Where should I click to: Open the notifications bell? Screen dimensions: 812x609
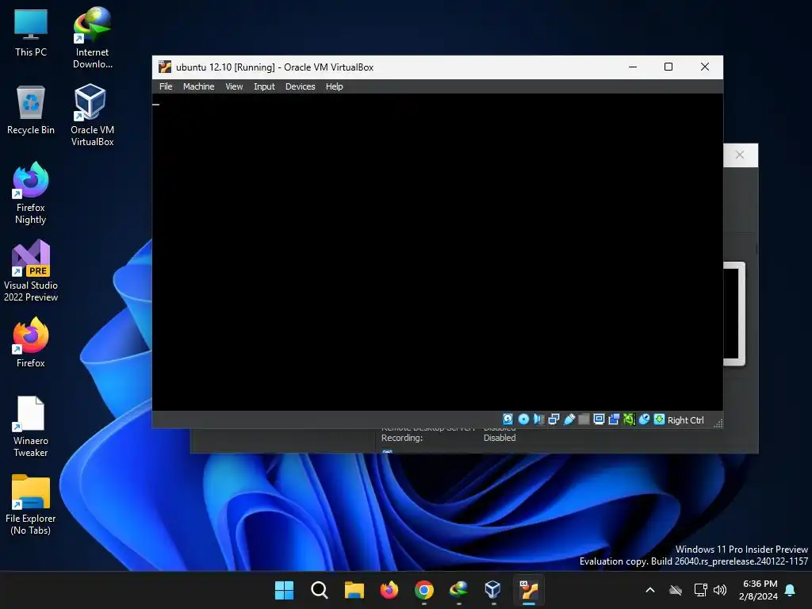pyautogui.click(x=791, y=590)
